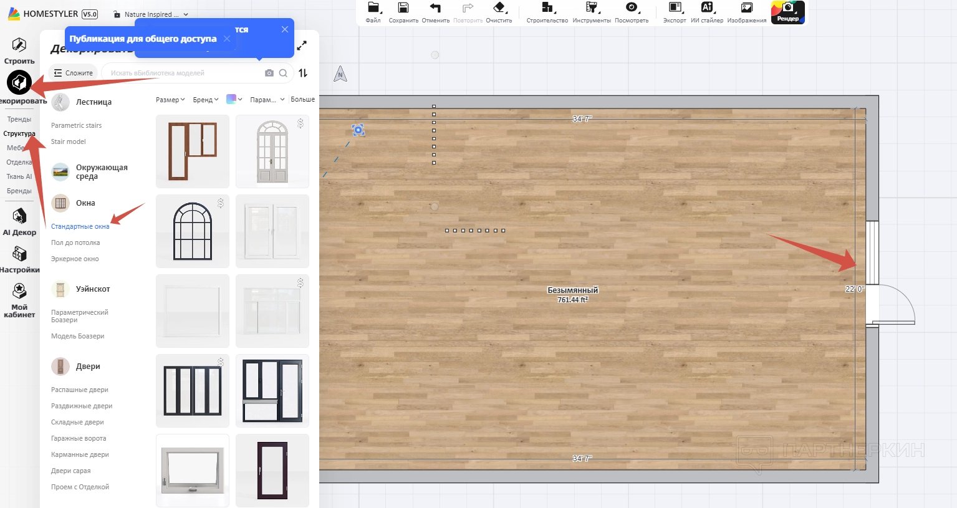Click the Сохранить save icon
Screen dimensions: 957x508
(403, 8)
